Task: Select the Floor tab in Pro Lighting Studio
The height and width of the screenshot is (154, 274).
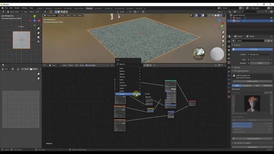Action: pyautogui.click(x=257, y=86)
